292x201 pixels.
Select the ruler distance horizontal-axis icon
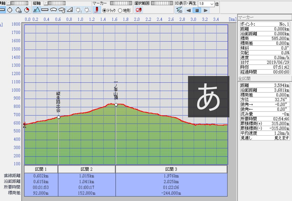pos(2,10)
